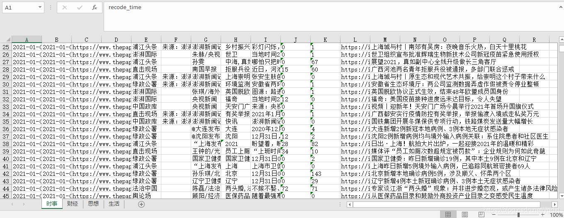Switch to the 财经 sheet tab
The height and width of the screenshot is (218, 564).
72,204
